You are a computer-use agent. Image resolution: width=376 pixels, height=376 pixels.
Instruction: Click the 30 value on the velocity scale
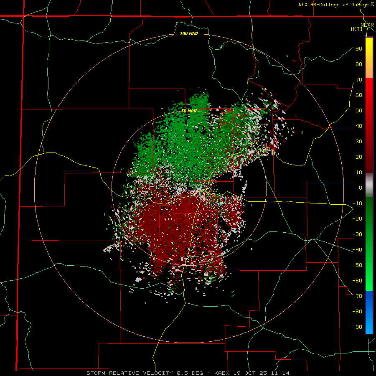359,142
